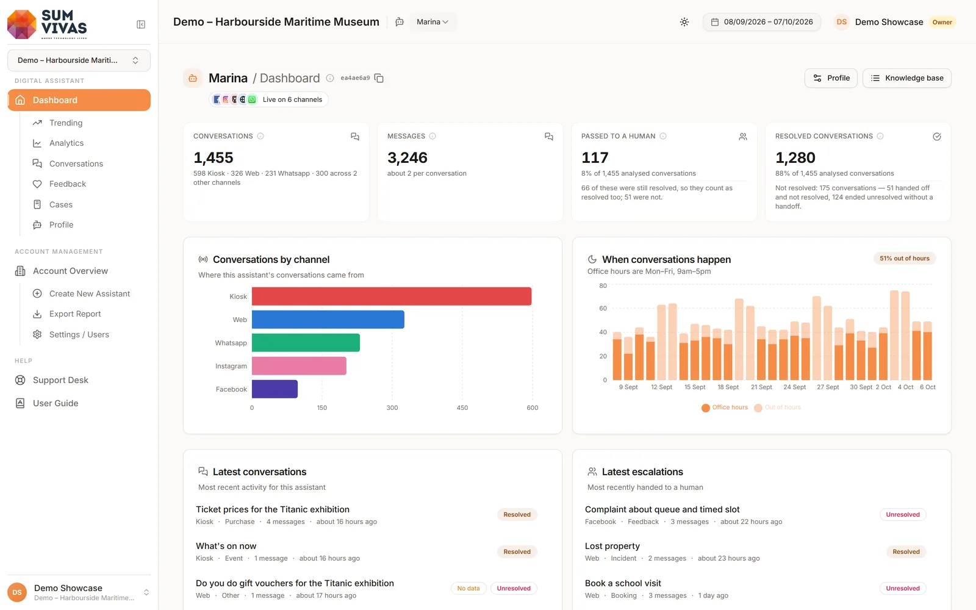Screen dimensions: 976x610
Task: Show info for Resolved Conversations card
Action: (880, 136)
